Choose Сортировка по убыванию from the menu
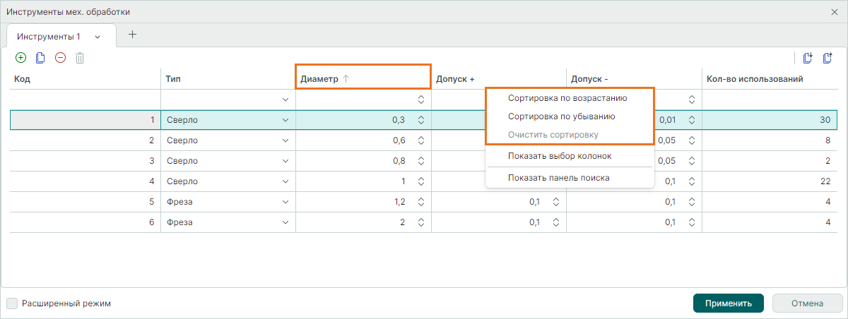This screenshot has height=319, width=848. 561,116
